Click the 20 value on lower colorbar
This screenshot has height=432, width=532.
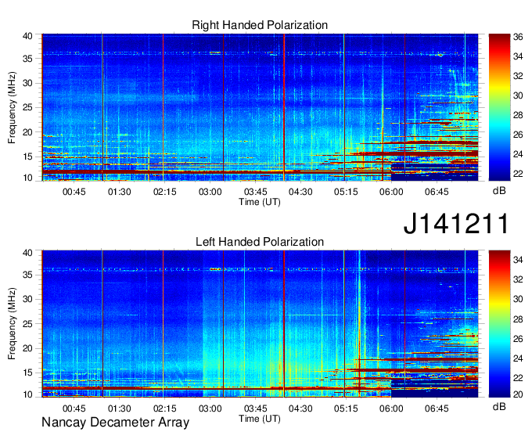click(518, 394)
